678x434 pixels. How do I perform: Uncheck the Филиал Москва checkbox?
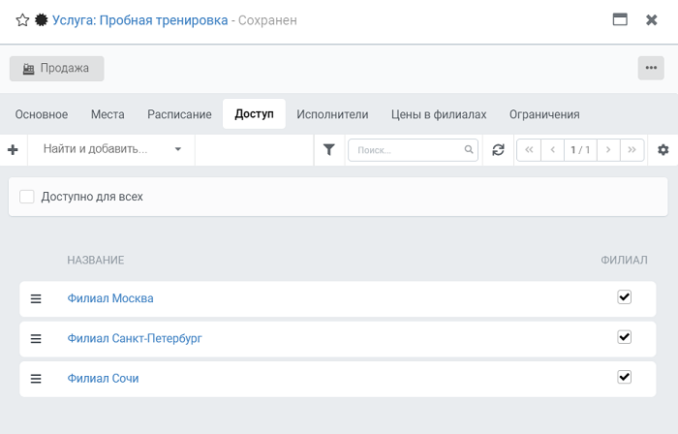[625, 297]
